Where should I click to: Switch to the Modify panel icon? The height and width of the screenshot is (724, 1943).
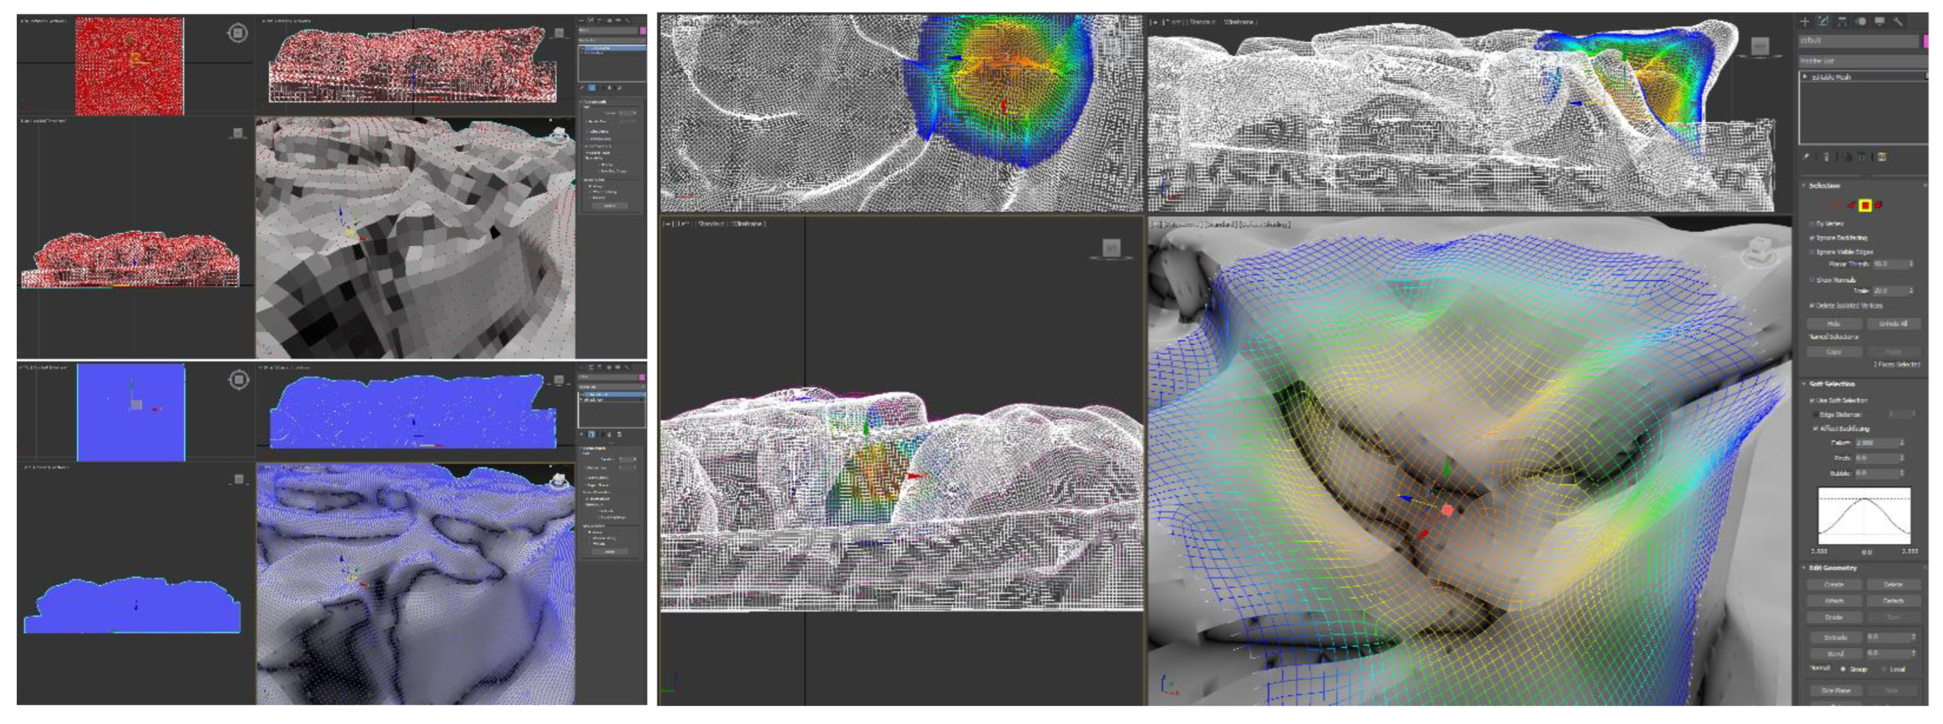click(x=1823, y=22)
